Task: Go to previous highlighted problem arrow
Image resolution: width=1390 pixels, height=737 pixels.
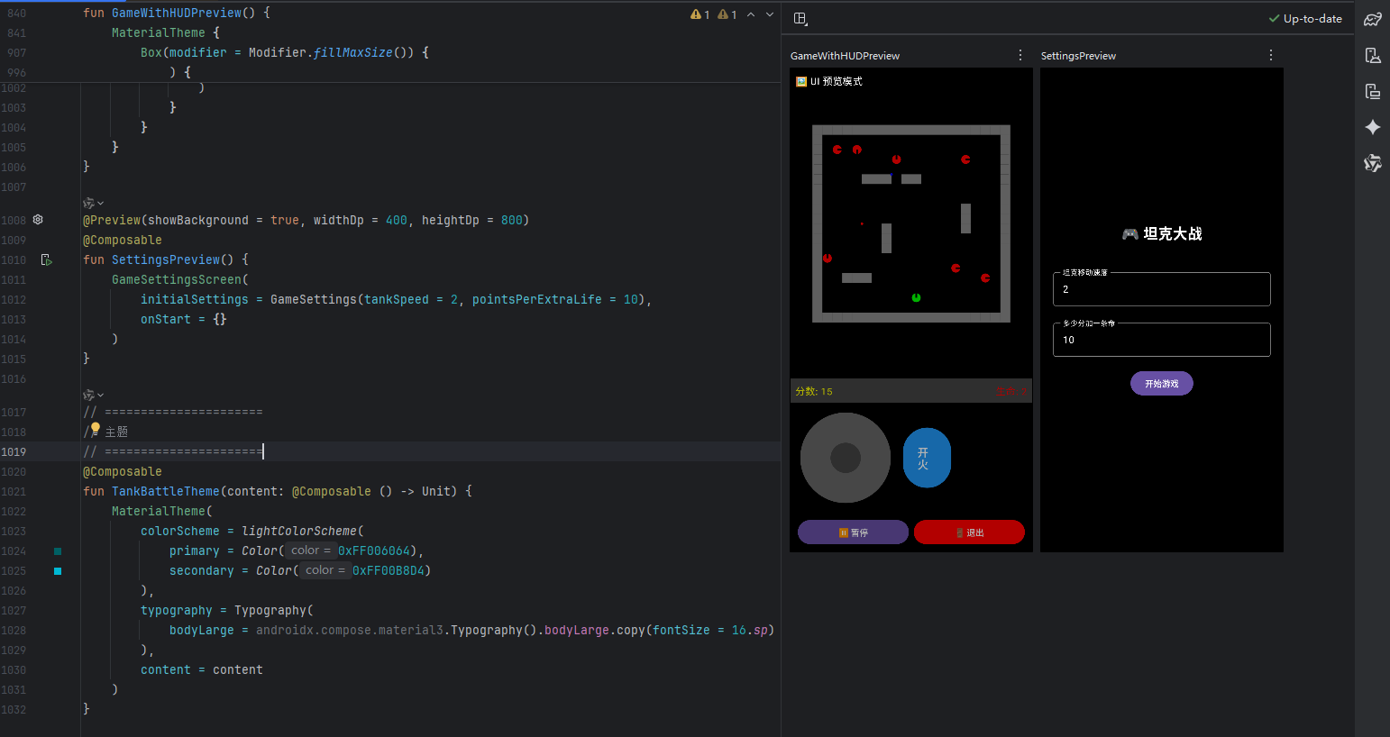Action: pyautogui.click(x=751, y=14)
